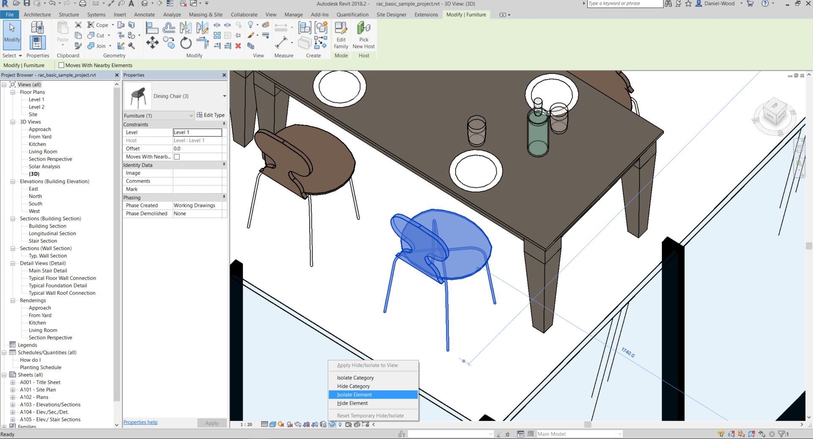This screenshot has height=439, width=813.
Task: Open the Rendering dialog teapot icon
Action: pyautogui.click(x=298, y=425)
